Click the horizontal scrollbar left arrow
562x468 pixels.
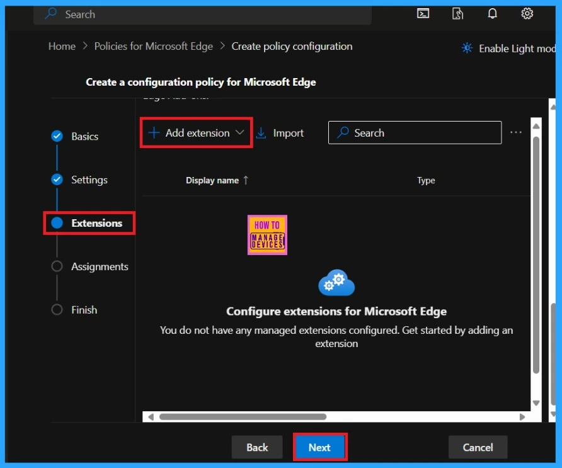point(151,417)
